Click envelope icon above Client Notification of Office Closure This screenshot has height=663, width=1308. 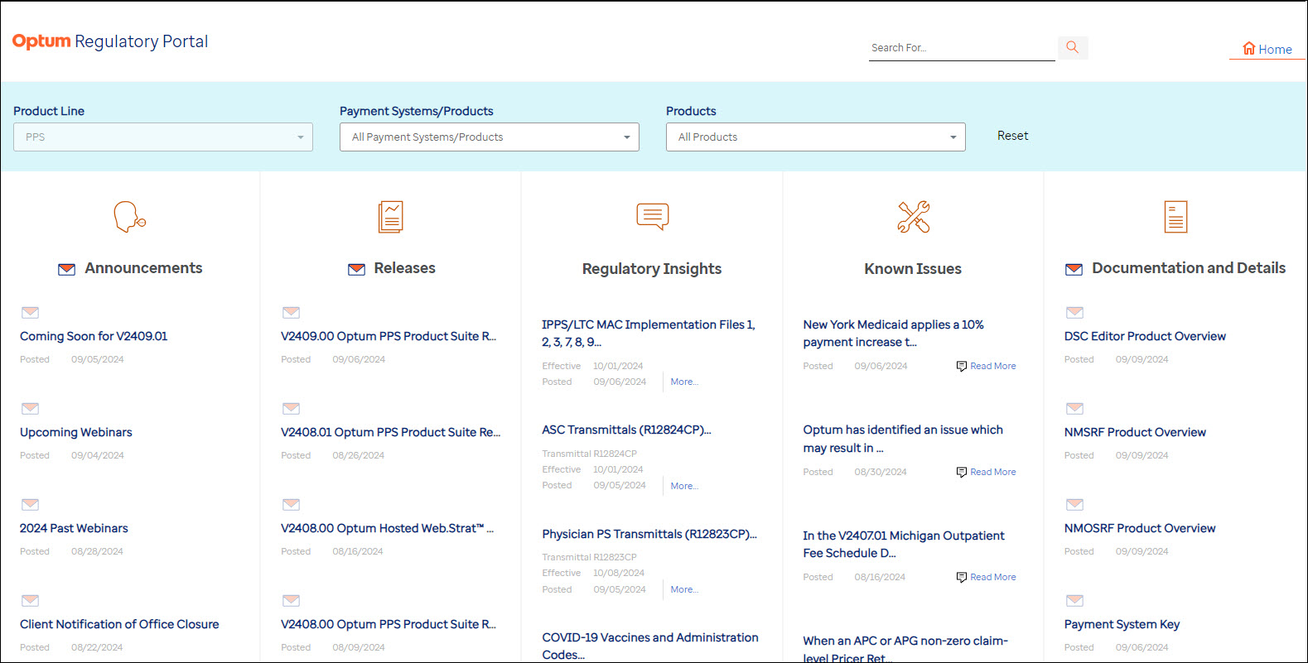coord(31,600)
